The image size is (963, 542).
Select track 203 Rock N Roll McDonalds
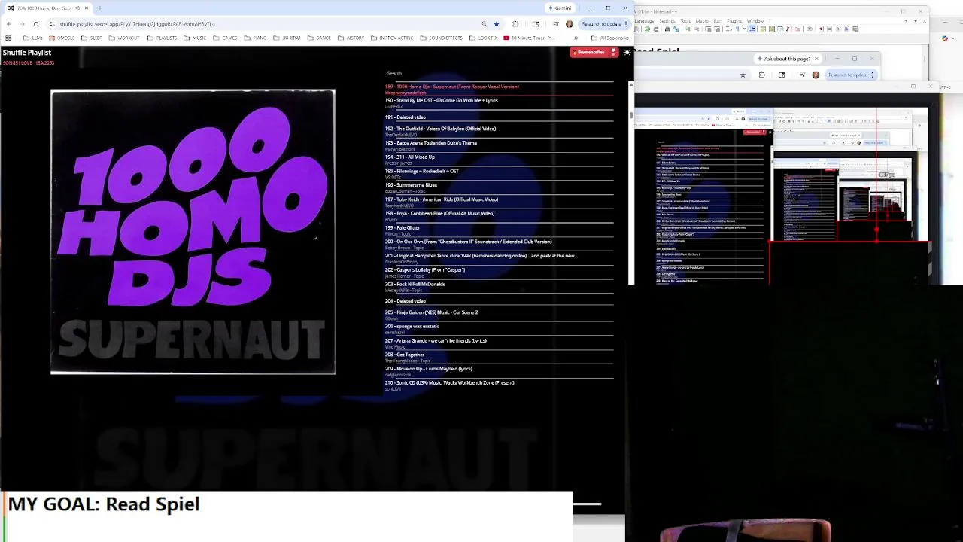pyautogui.click(x=499, y=287)
